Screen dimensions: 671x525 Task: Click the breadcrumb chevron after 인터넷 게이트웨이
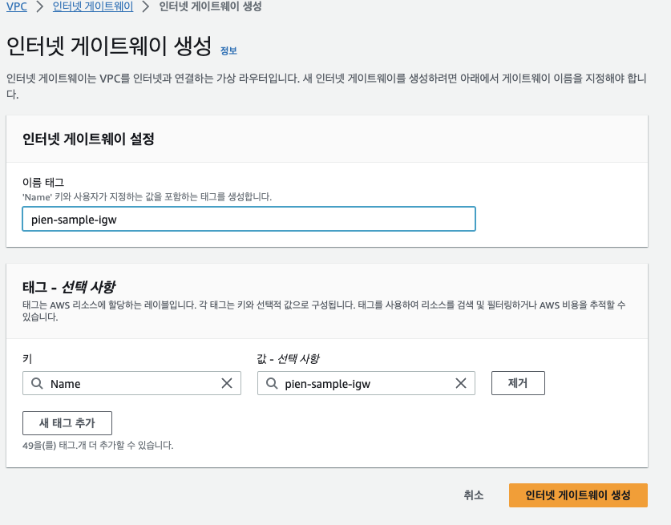tap(146, 7)
